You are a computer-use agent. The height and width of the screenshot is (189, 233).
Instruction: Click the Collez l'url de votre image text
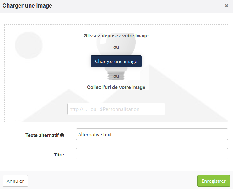tap(116, 87)
